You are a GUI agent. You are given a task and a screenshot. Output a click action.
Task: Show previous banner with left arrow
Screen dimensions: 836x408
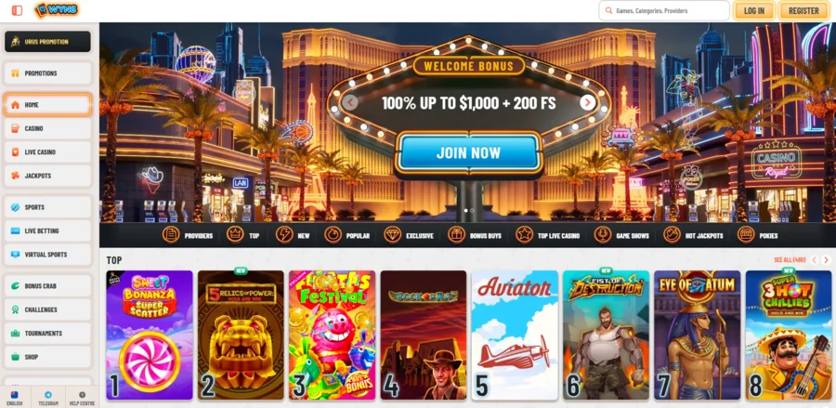click(350, 102)
